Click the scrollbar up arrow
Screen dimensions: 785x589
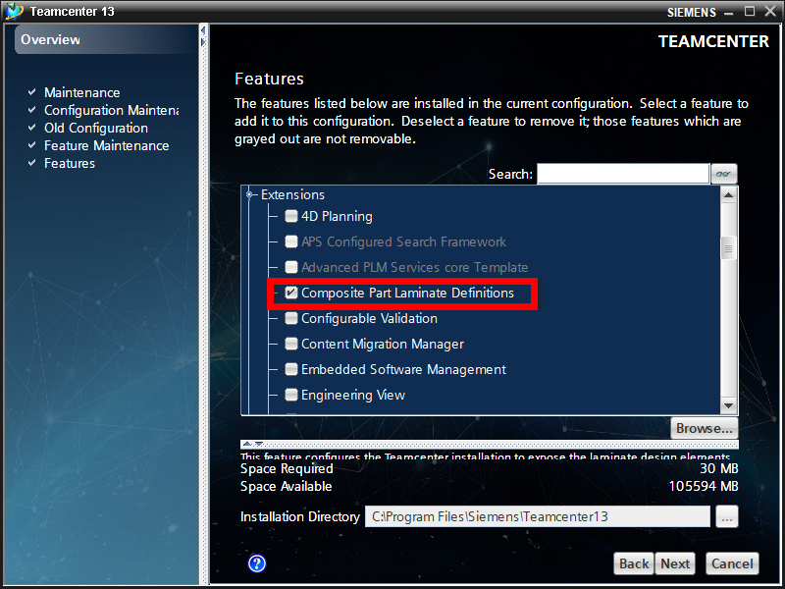[x=728, y=193]
